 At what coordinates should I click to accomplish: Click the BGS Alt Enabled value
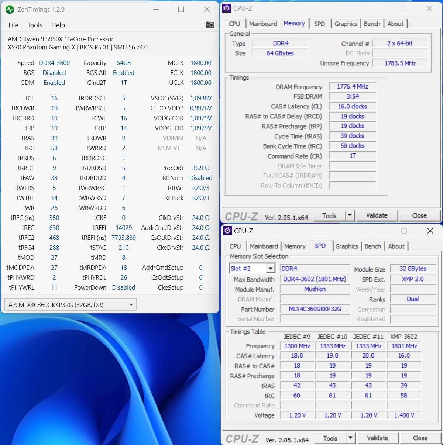[124, 73]
